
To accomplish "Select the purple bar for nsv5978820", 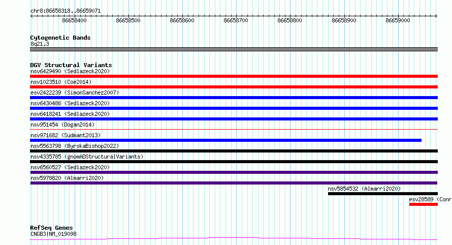I will click(234, 183).
